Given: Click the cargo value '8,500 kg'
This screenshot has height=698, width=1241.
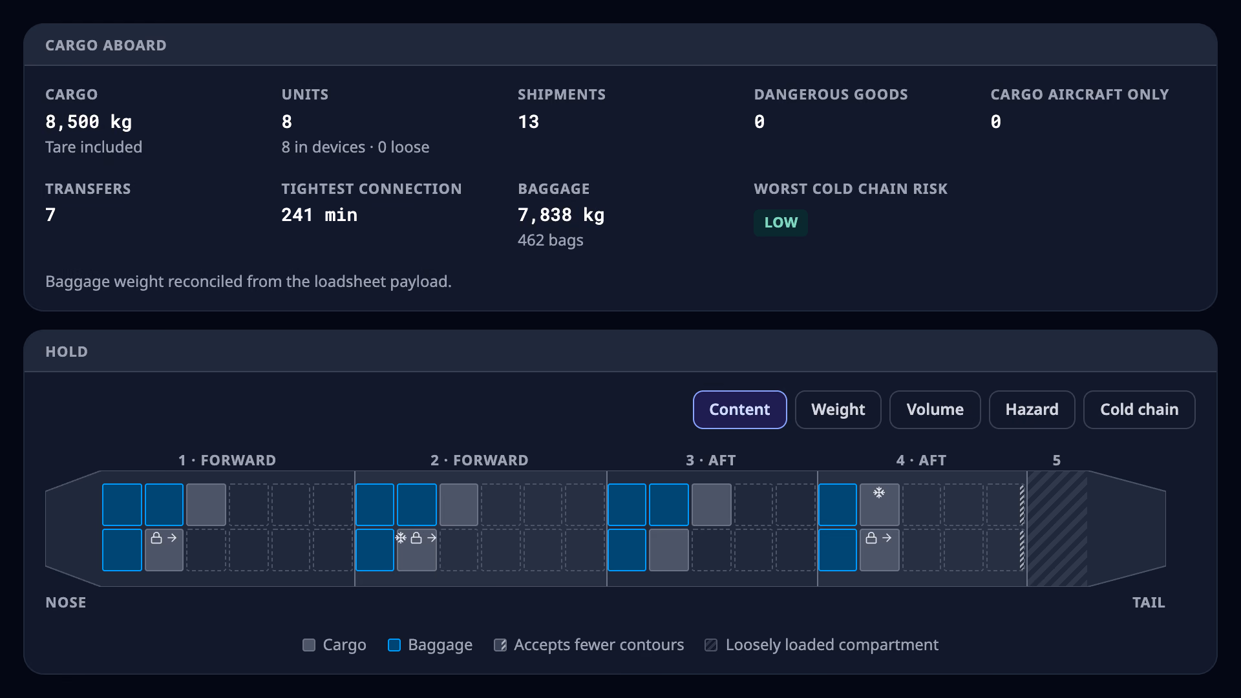Looking at the screenshot, I should [x=89, y=122].
